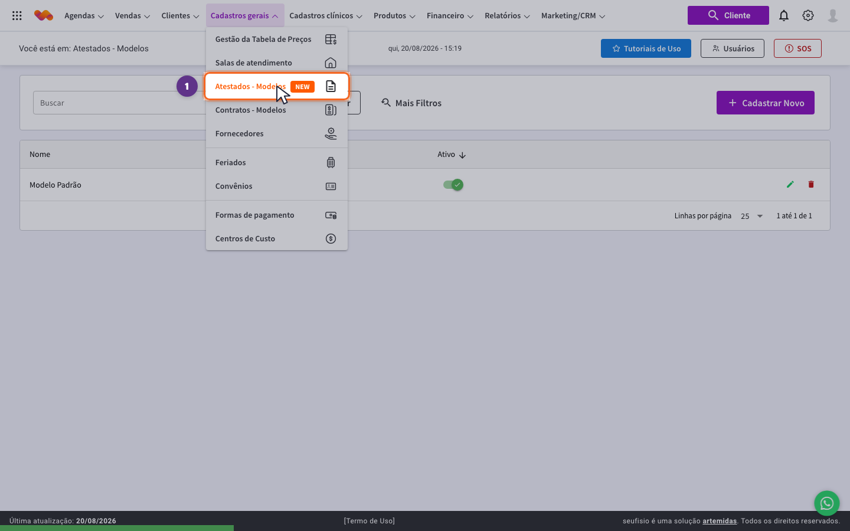Edit Modelo Padrão with pencil icon

(790, 185)
